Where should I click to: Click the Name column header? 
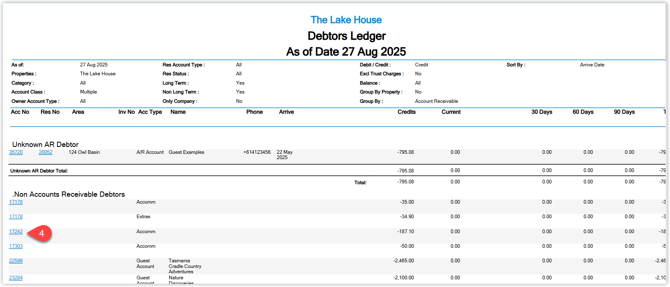click(178, 112)
